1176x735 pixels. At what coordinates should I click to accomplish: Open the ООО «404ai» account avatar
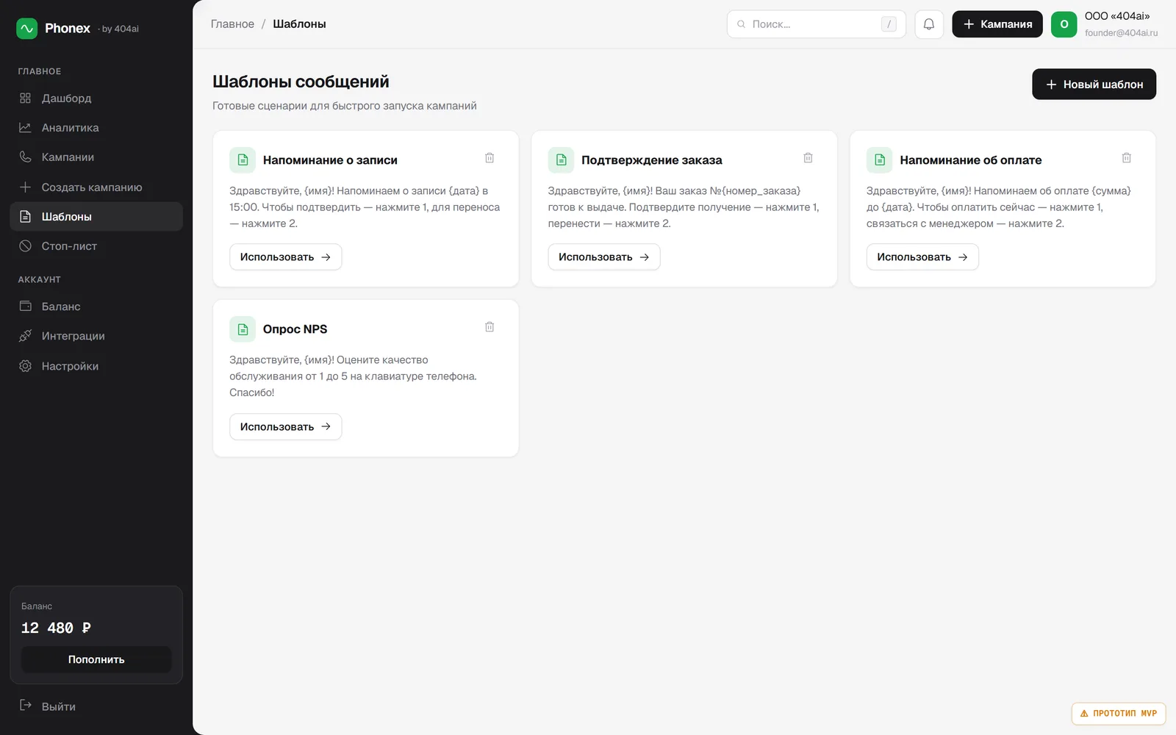point(1064,24)
